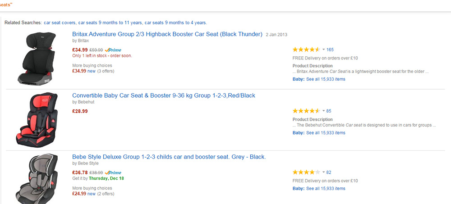
Task: Open related search 'car seat covers'
Action: [x=60, y=23]
